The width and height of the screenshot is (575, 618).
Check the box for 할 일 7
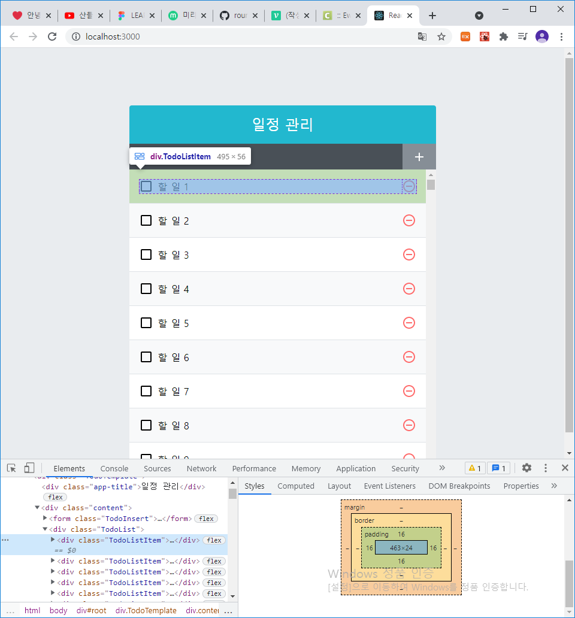click(x=146, y=392)
